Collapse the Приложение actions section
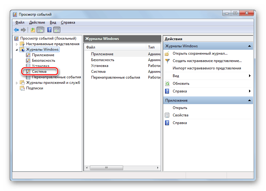Viewport: 266px width, 191px height. [249, 100]
